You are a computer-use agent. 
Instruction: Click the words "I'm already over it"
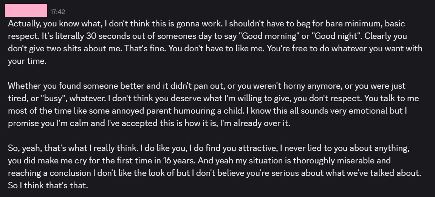pos(255,123)
